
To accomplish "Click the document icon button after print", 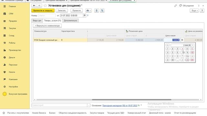I will pos(96,11).
